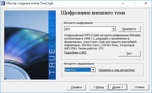Cancel the wizard with the Отмена button
Image resolution: width=152 pixels, height=93 pixels.
tap(140, 87)
